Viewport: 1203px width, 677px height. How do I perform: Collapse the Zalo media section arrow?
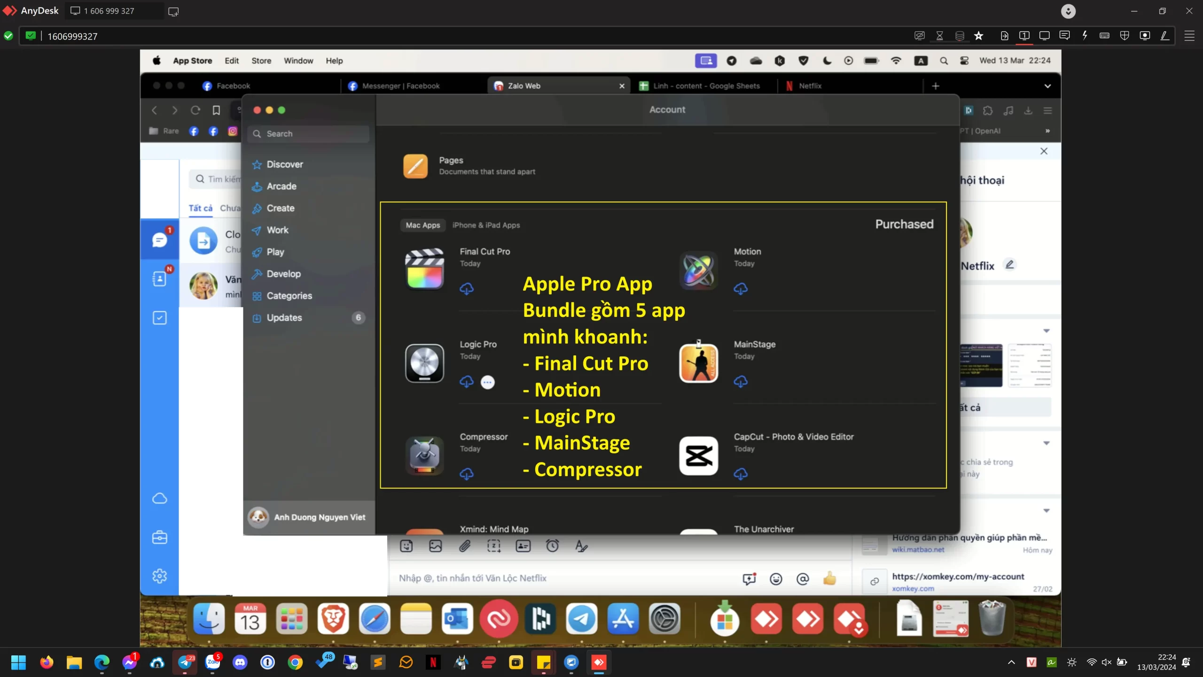(1047, 331)
